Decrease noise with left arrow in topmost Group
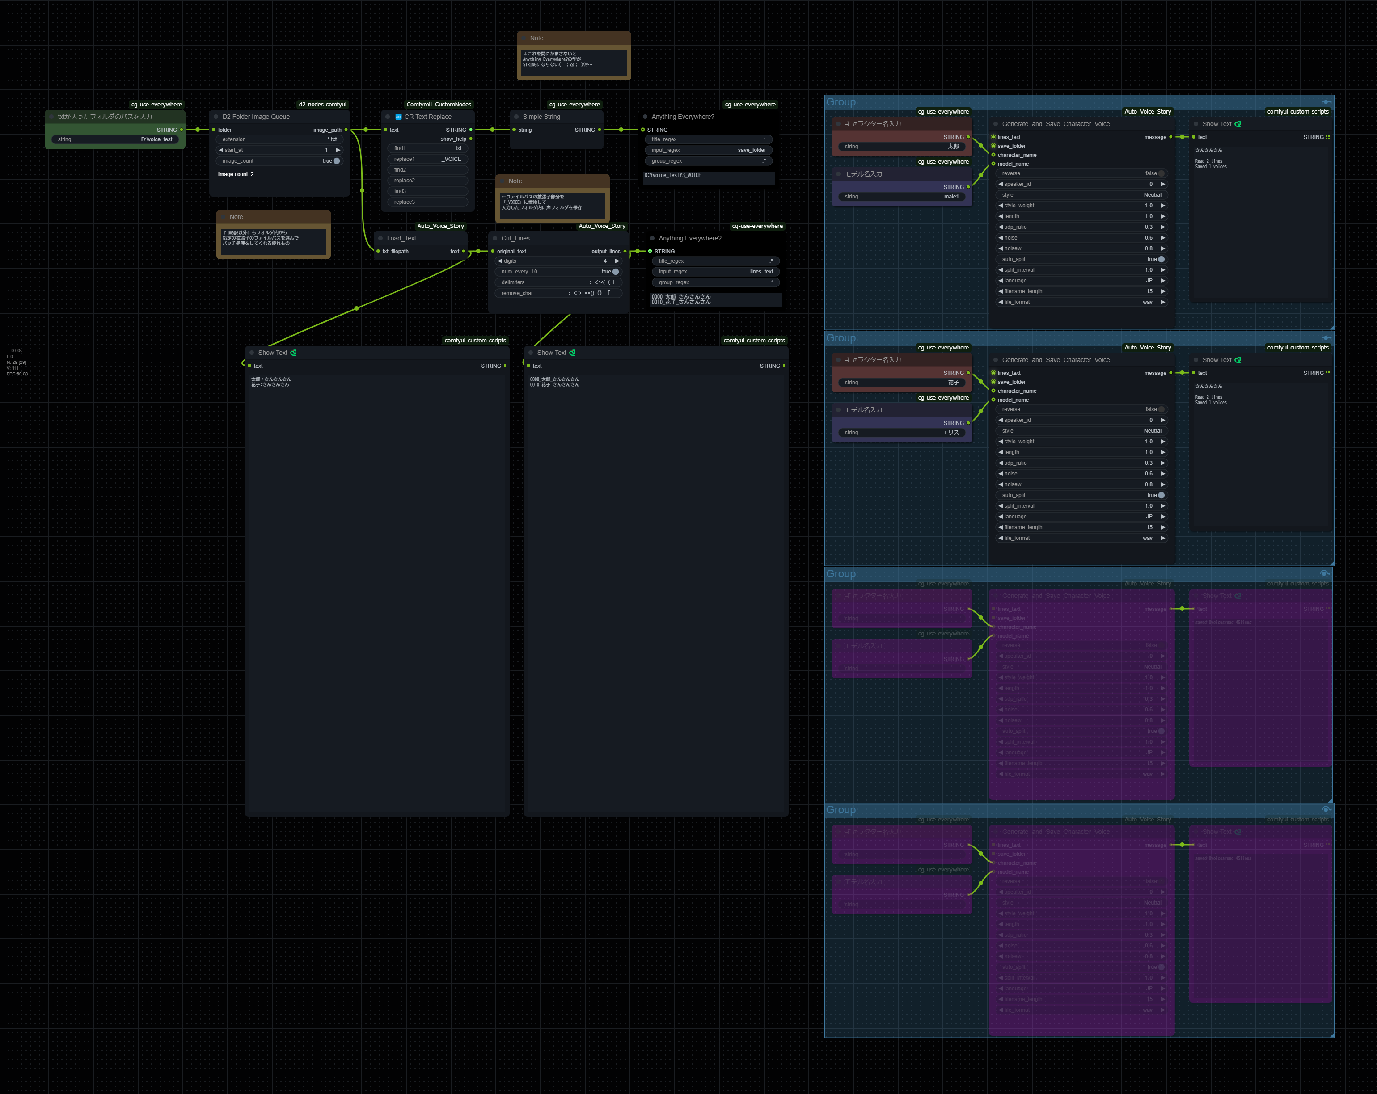The width and height of the screenshot is (1377, 1094). coord(1000,237)
